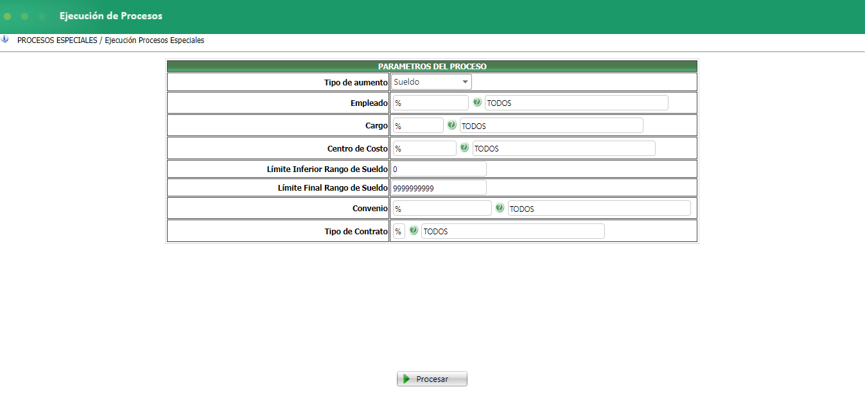
Task: Focus the Tipo de Contrato TODOS description field
Action: 513,231
